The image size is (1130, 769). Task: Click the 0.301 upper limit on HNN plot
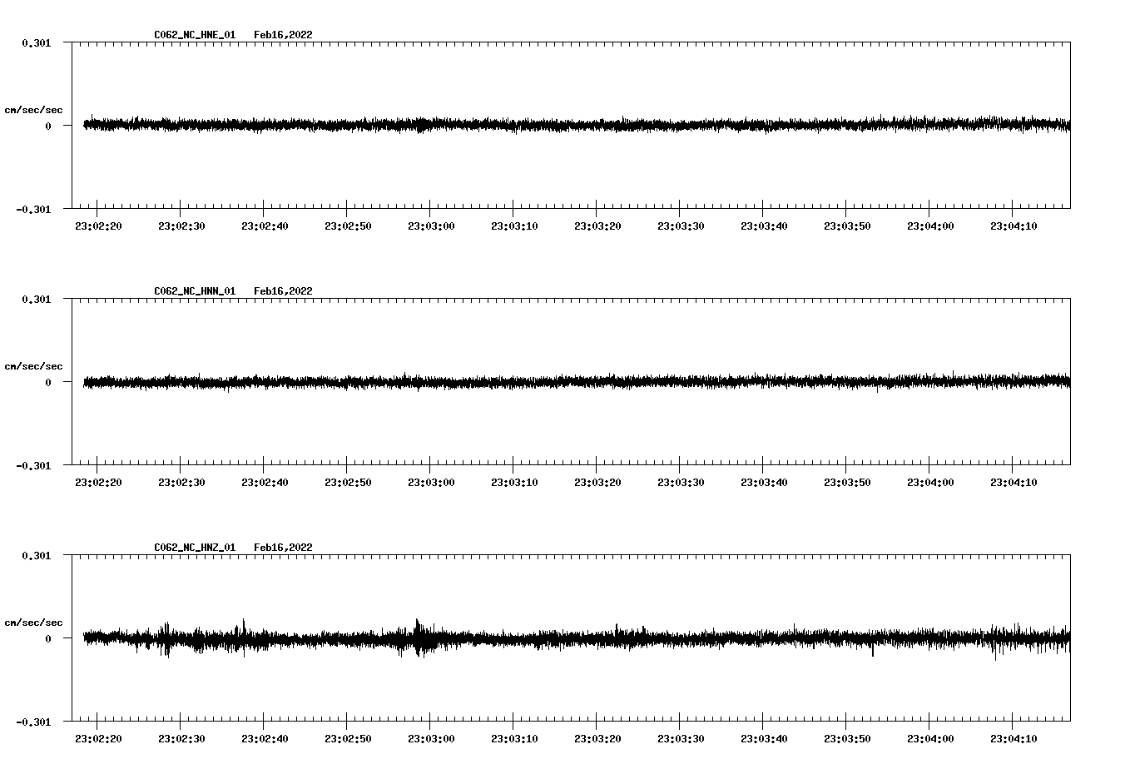(x=36, y=299)
